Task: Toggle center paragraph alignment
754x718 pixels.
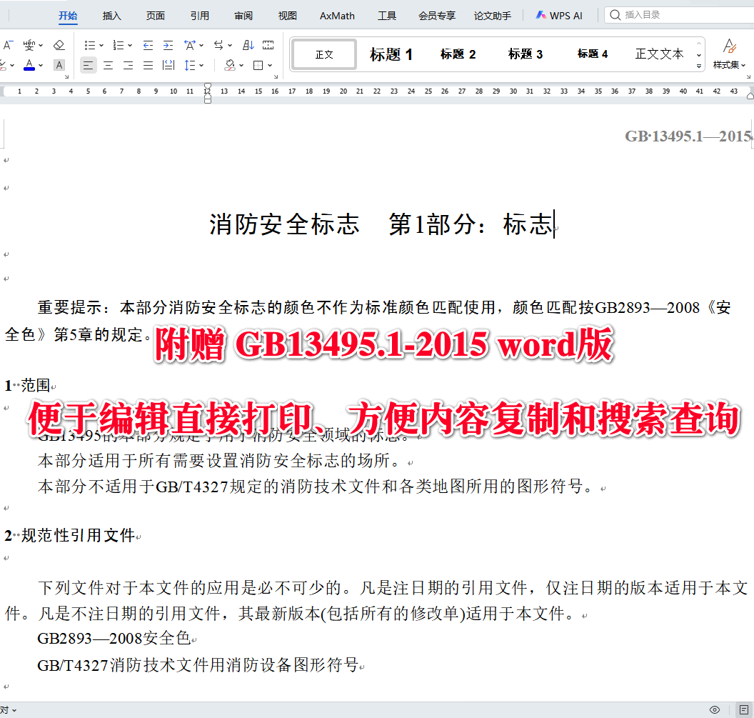Action: click(107, 65)
